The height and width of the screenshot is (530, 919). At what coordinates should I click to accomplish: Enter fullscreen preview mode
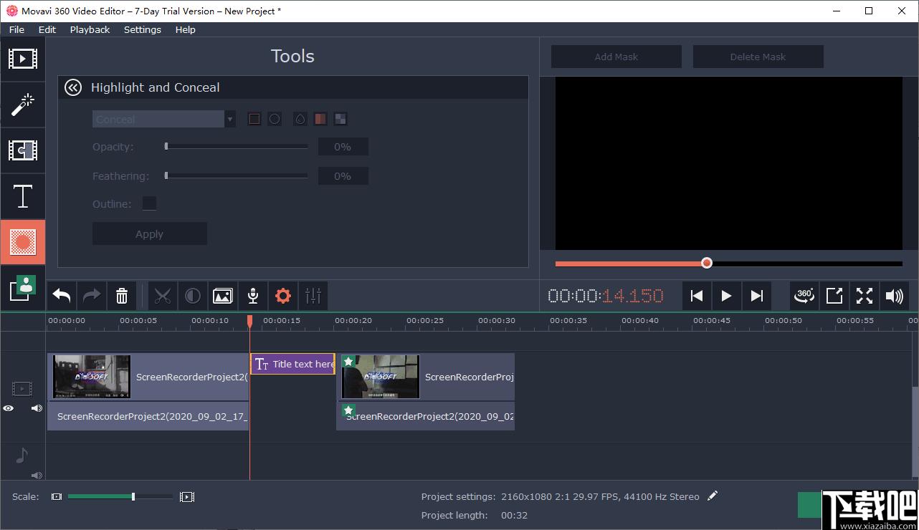pos(865,296)
